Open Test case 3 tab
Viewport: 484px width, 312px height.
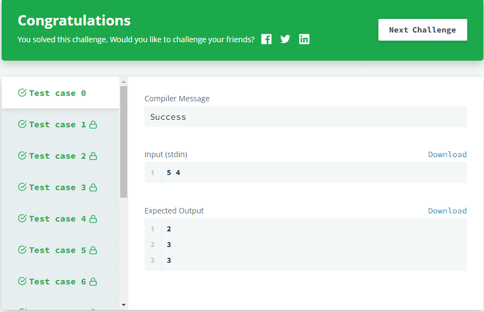(61, 187)
